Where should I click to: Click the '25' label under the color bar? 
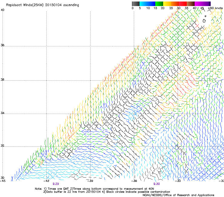click(x=171, y=8)
